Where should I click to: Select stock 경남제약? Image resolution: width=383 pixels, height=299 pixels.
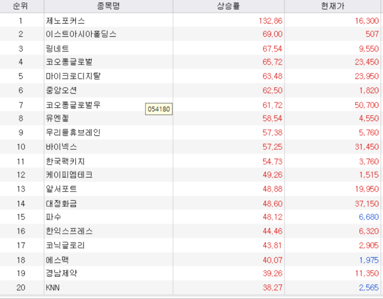coord(61,273)
